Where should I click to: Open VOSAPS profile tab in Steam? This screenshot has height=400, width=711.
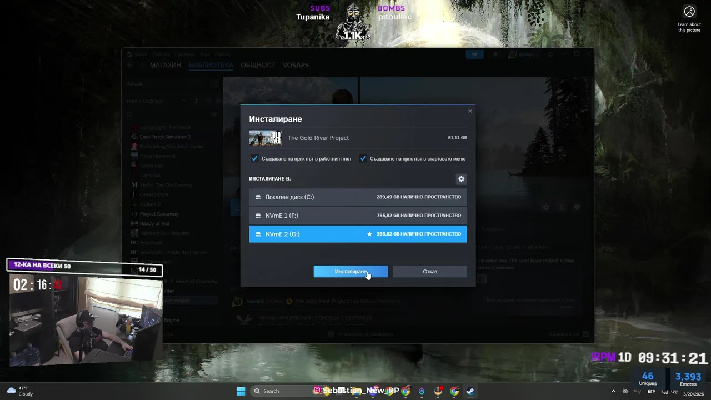tap(296, 65)
